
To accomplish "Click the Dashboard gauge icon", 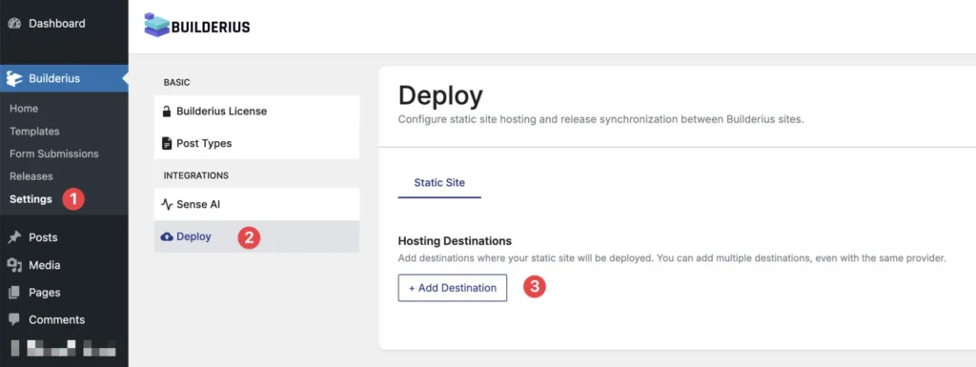I will (14, 24).
